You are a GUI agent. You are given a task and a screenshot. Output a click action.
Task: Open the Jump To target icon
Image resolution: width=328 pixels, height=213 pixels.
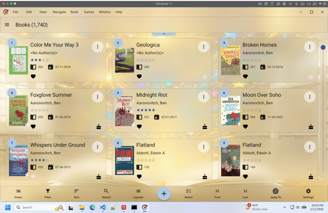pyautogui.click(x=275, y=191)
